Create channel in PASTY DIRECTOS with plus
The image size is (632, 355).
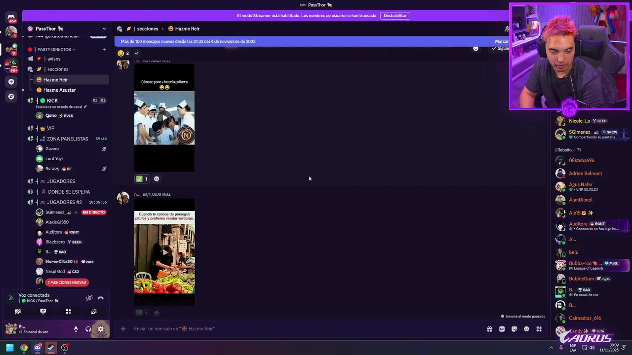[x=104, y=49]
